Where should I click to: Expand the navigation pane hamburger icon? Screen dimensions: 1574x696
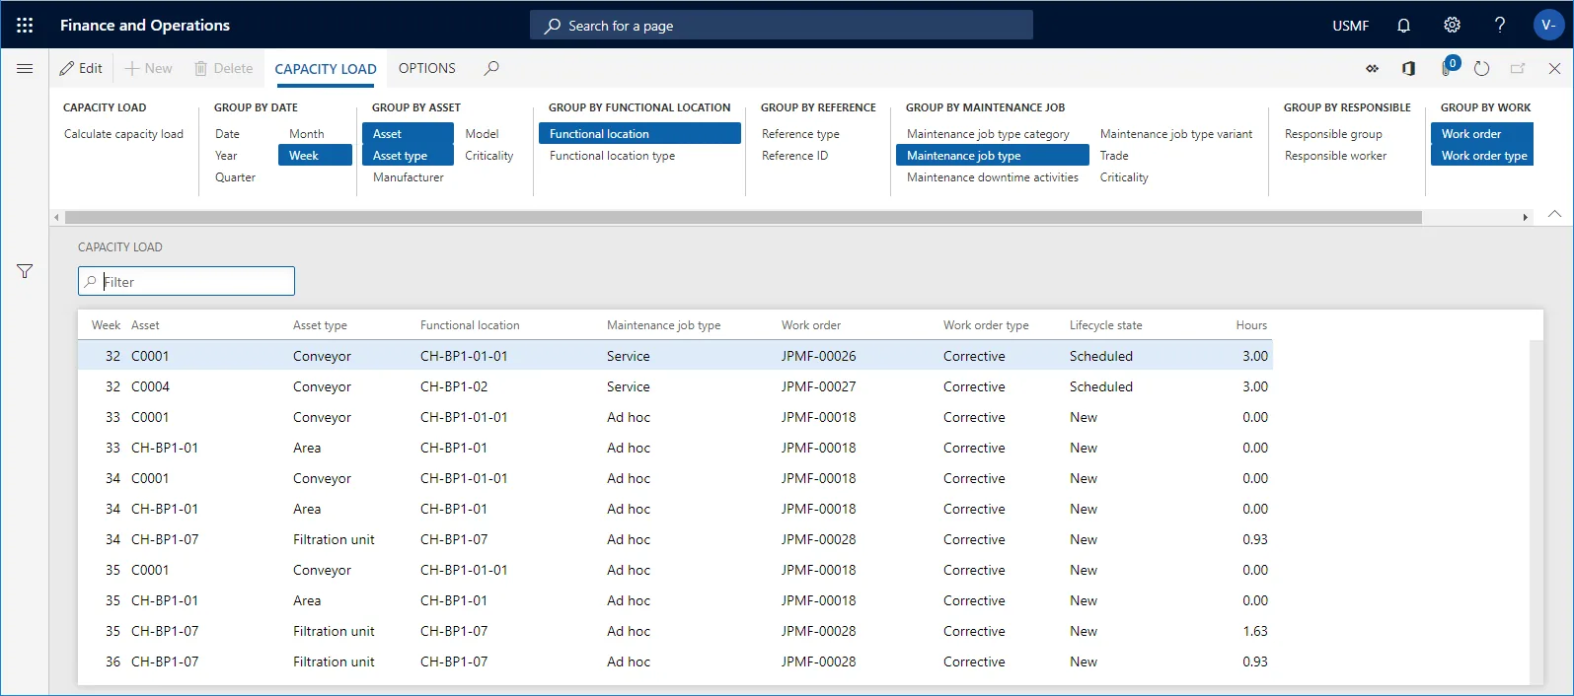pos(25,69)
